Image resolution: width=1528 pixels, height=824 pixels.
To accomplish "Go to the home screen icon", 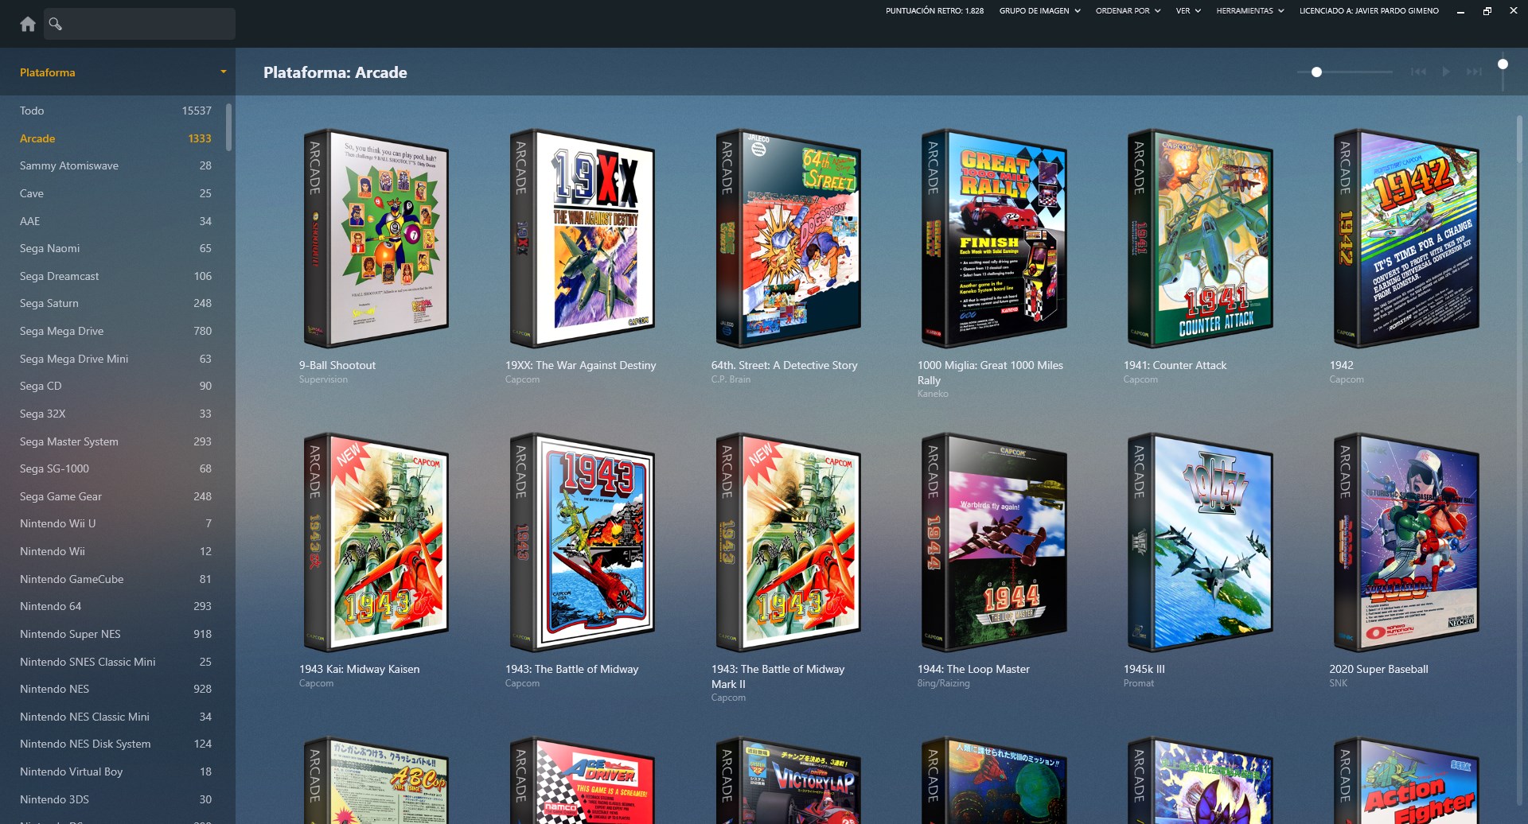I will tap(28, 24).
